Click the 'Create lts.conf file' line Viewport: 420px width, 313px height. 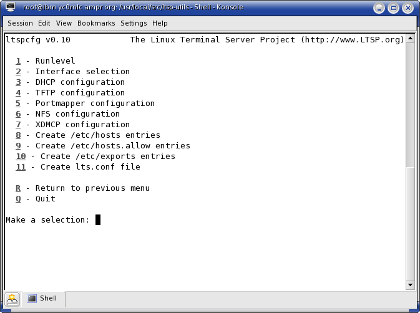tap(78, 167)
